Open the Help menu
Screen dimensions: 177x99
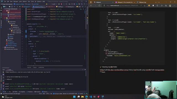point(44,1)
